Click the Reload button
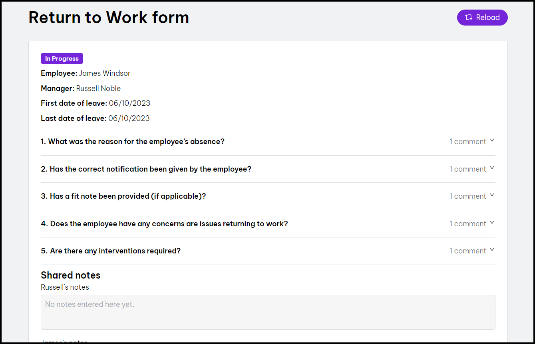535x344 pixels. pos(482,18)
